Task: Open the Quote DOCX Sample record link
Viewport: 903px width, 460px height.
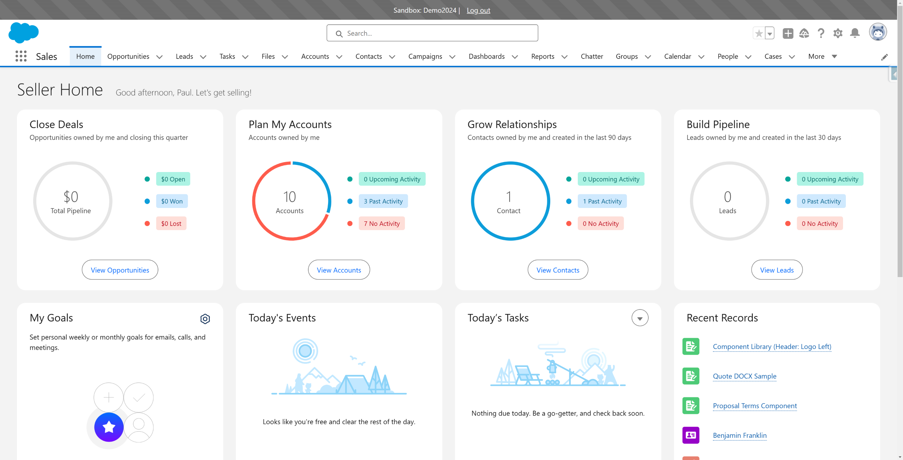Action: coord(744,376)
